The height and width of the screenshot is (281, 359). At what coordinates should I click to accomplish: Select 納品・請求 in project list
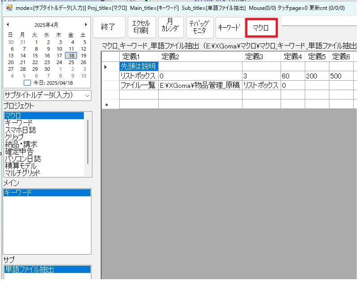click(x=21, y=144)
